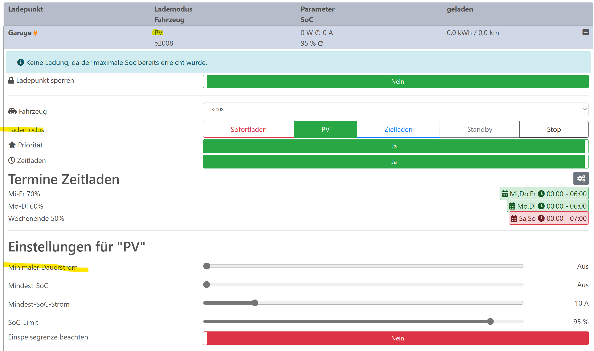Click the SoC refresh icon next to 95 %
Screen dimensions: 594x351
click(321, 44)
